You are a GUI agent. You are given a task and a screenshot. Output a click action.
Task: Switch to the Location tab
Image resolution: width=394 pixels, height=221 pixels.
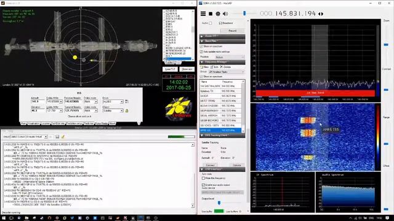tap(46, 123)
